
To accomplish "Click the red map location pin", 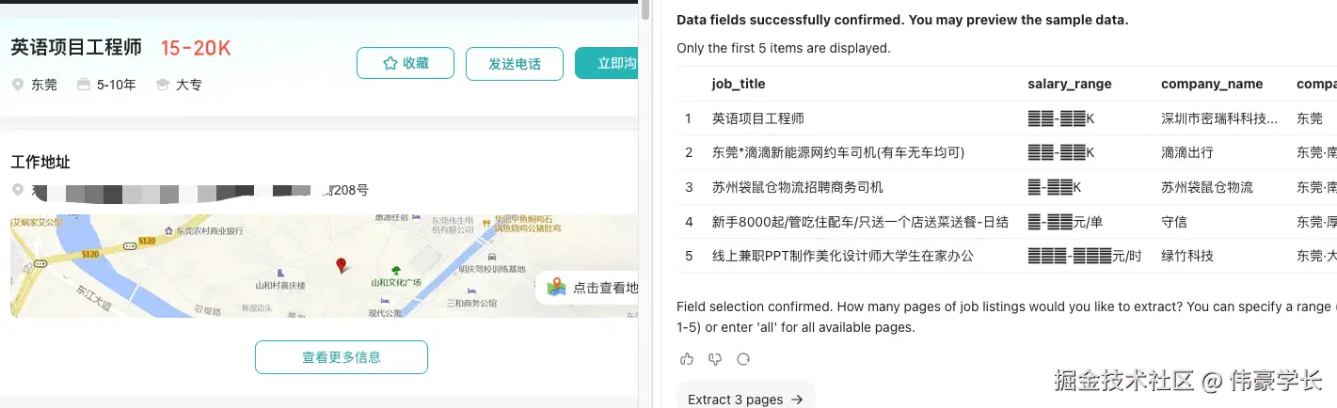I will (342, 266).
